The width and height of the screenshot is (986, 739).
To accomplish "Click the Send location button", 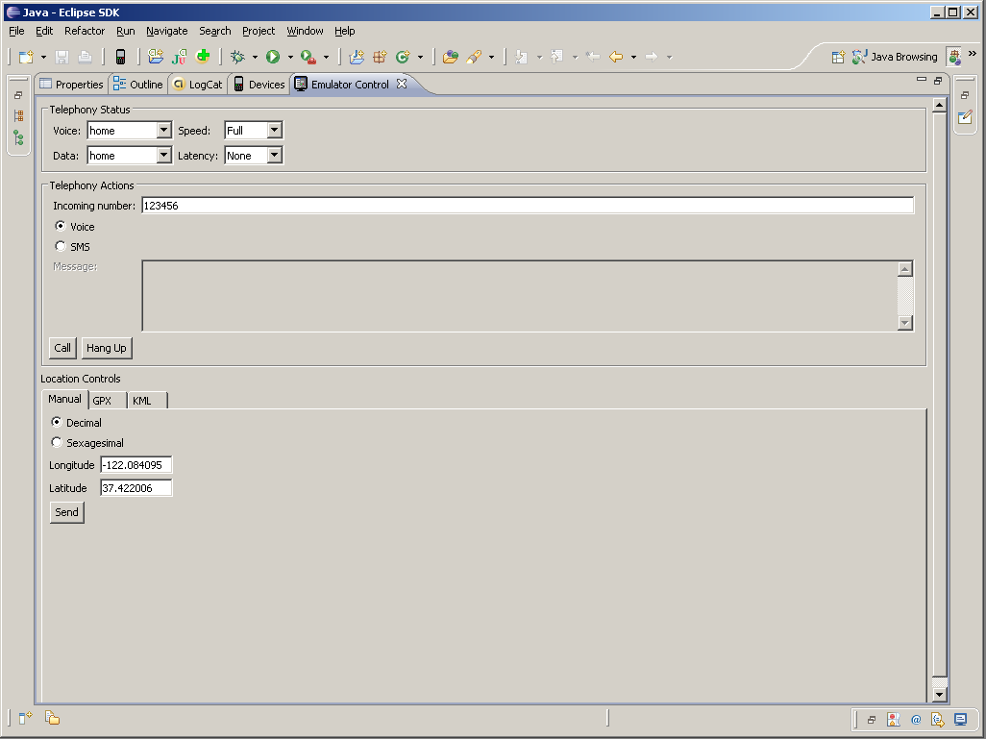I will (x=66, y=512).
